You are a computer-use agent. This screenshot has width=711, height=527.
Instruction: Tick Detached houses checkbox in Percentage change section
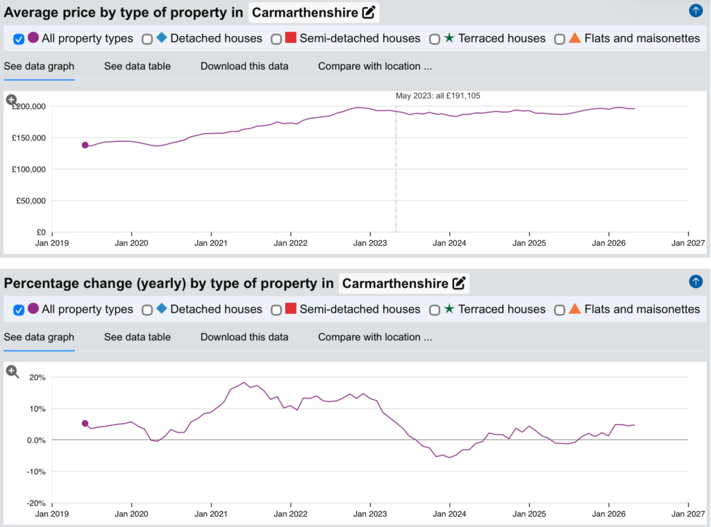[x=147, y=310]
